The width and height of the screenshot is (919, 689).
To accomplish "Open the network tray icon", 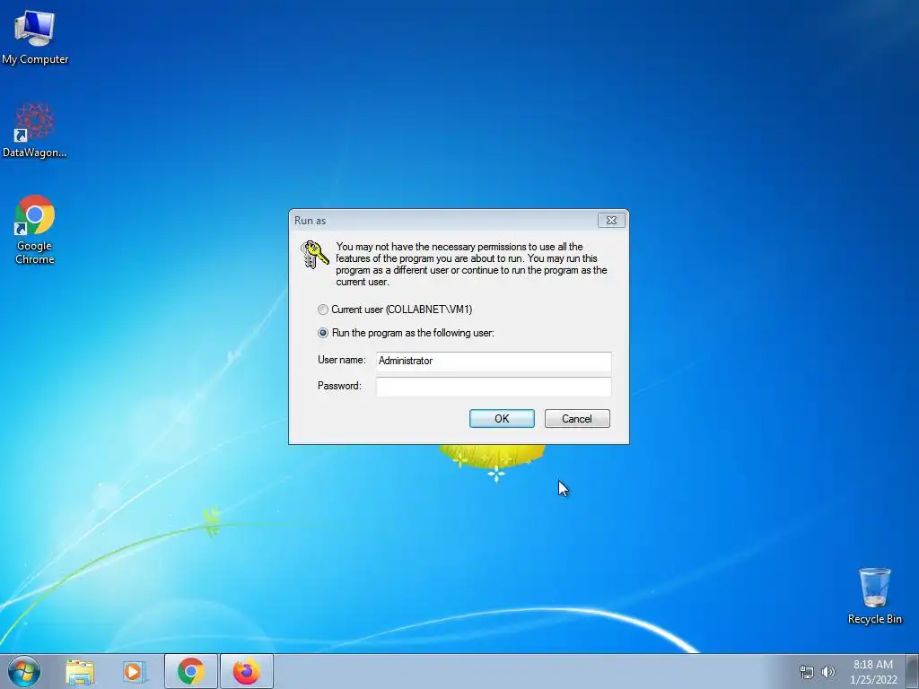I will (x=807, y=672).
